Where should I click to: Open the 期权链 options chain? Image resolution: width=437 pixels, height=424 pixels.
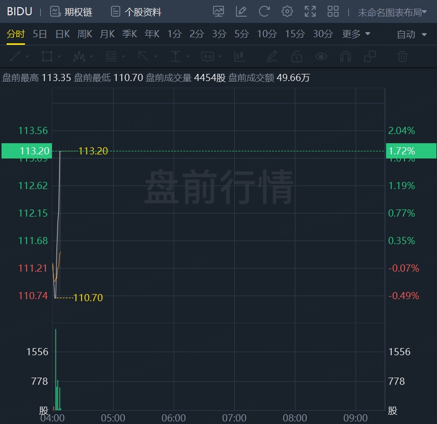point(71,12)
